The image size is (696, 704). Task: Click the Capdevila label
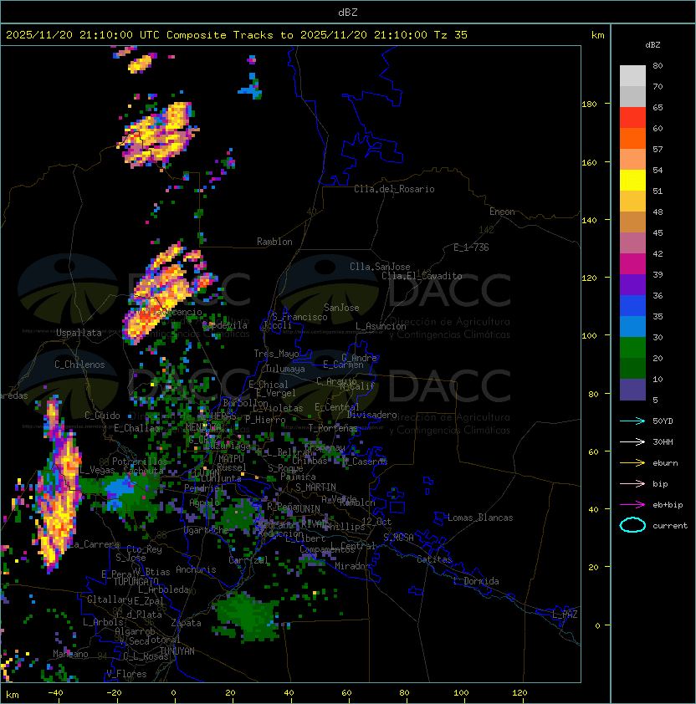tap(225, 324)
